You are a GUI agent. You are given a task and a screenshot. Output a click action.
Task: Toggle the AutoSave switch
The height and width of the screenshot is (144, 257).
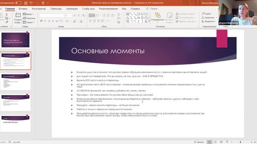click(x=18, y=3)
